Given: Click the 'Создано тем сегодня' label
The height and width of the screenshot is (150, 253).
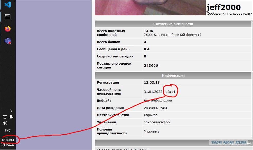Looking at the screenshot, I should [x=115, y=56].
